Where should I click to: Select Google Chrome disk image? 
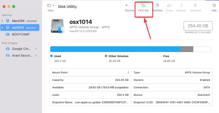pos(20,49)
